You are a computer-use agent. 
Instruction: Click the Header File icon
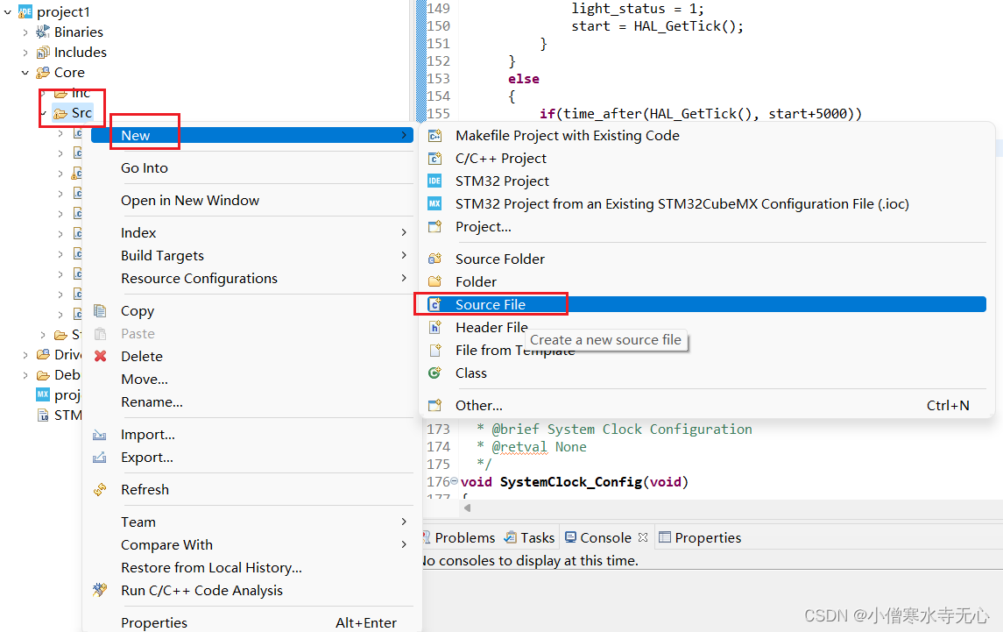[x=434, y=328]
